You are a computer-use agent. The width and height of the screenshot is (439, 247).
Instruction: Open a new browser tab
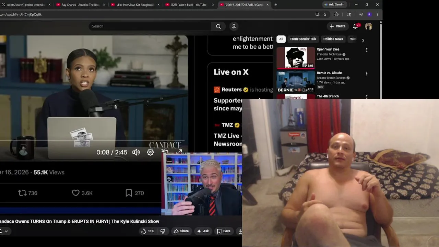[276, 5]
